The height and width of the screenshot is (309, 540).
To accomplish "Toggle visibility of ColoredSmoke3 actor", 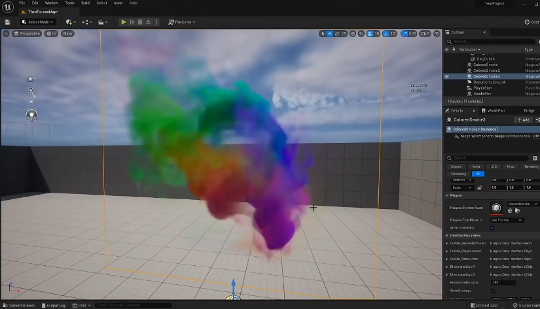I will pos(446,76).
